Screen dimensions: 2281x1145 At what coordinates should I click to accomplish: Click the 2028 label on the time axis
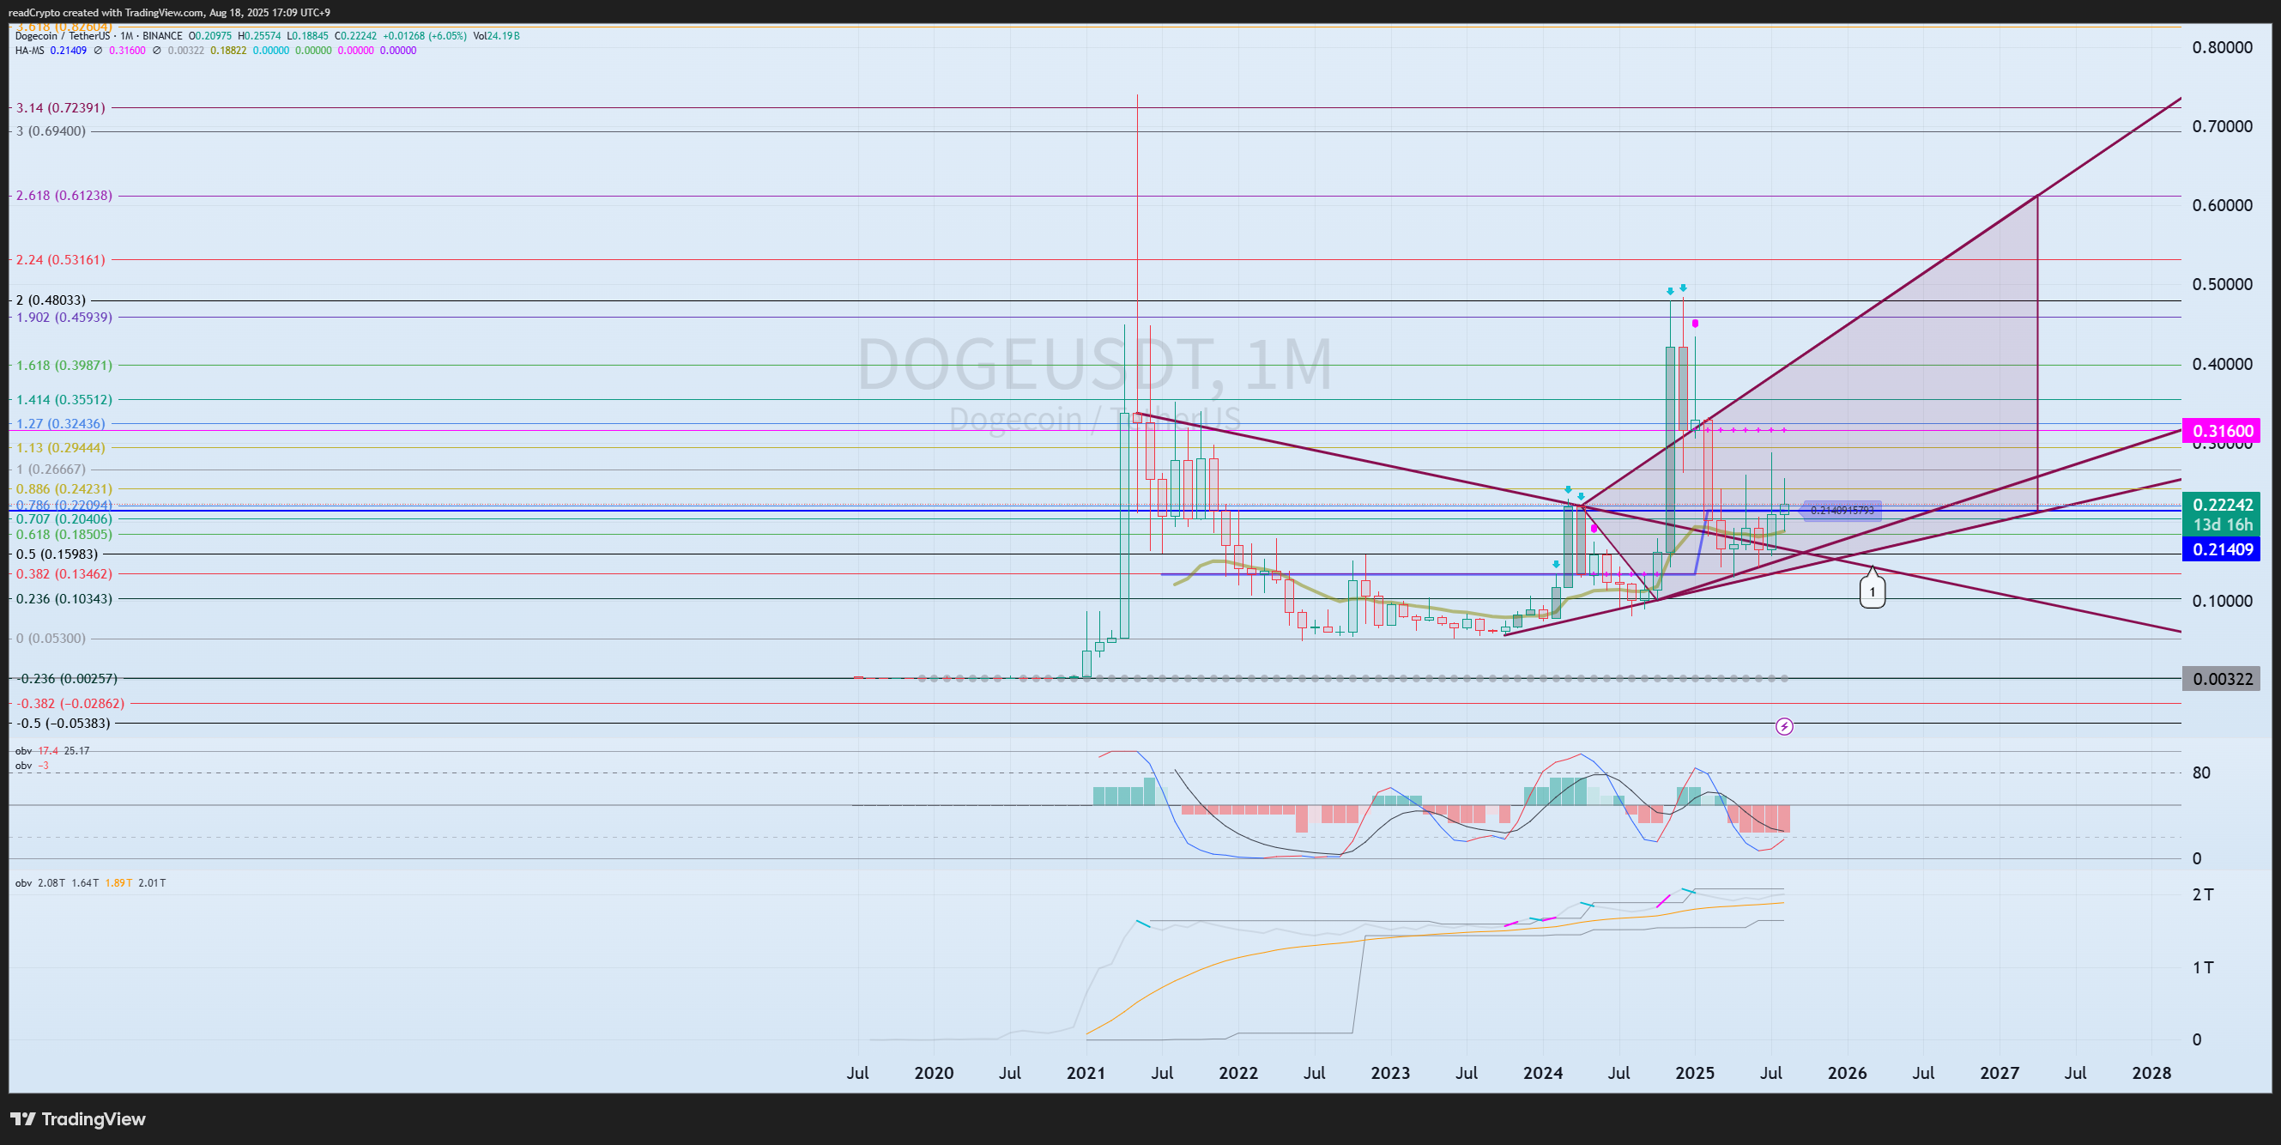(x=2151, y=1073)
